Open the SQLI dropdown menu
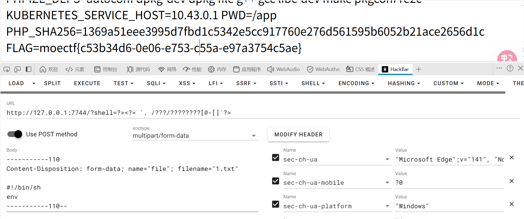The image size is (524, 219). point(156,83)
